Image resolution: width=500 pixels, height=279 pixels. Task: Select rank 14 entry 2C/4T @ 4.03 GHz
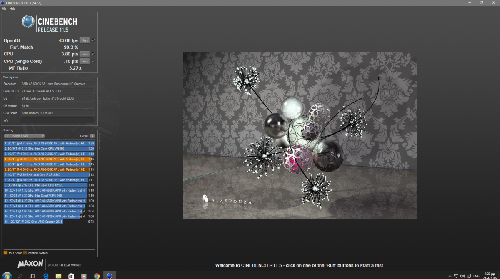[x=49, y=211]
